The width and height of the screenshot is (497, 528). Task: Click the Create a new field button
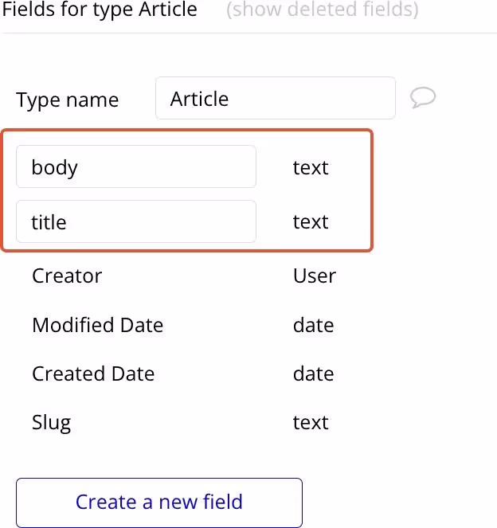click(159, 502)
